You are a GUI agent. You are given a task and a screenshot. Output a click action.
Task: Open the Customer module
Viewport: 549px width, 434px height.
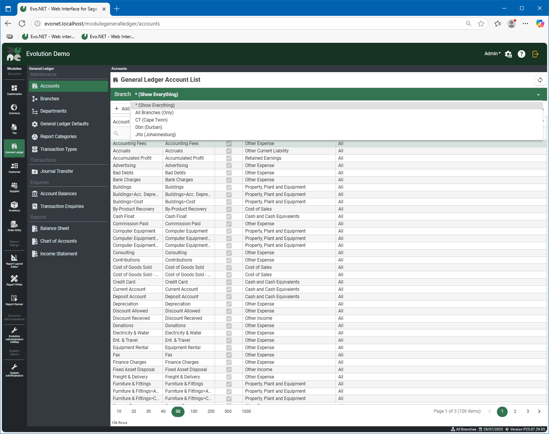click(x=14, y=168)
